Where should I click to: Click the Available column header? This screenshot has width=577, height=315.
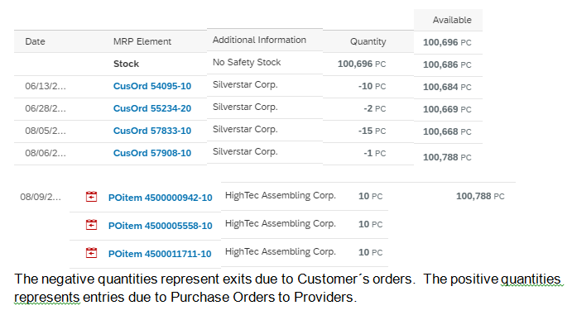pyautogui.click(x=452, y=20)
